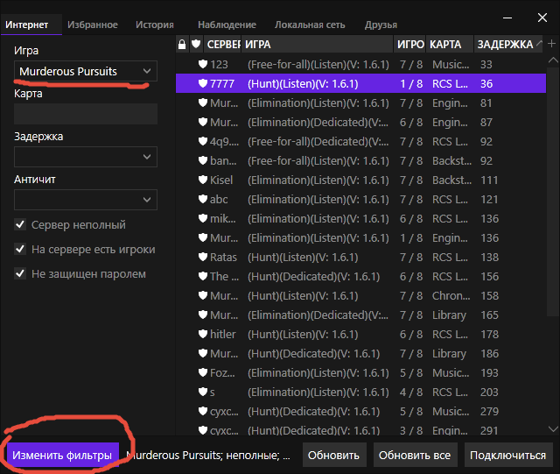The height and width of the screenshot is (474, 560).
Task: Click the shield icon on the hitler row
Action: pyautogui.click(x=202, y=334)
